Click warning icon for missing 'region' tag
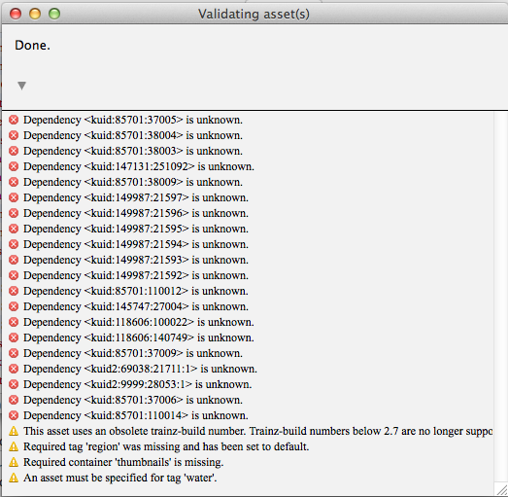508x497 pixels. (x=14, y=446)
